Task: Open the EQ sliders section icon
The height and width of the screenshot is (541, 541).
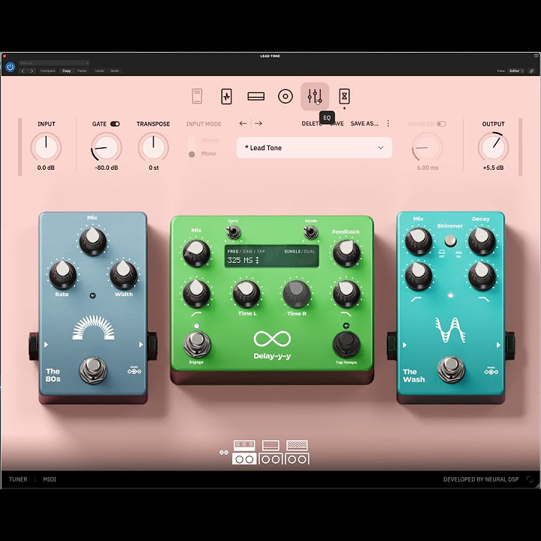Action: point(315,96)
